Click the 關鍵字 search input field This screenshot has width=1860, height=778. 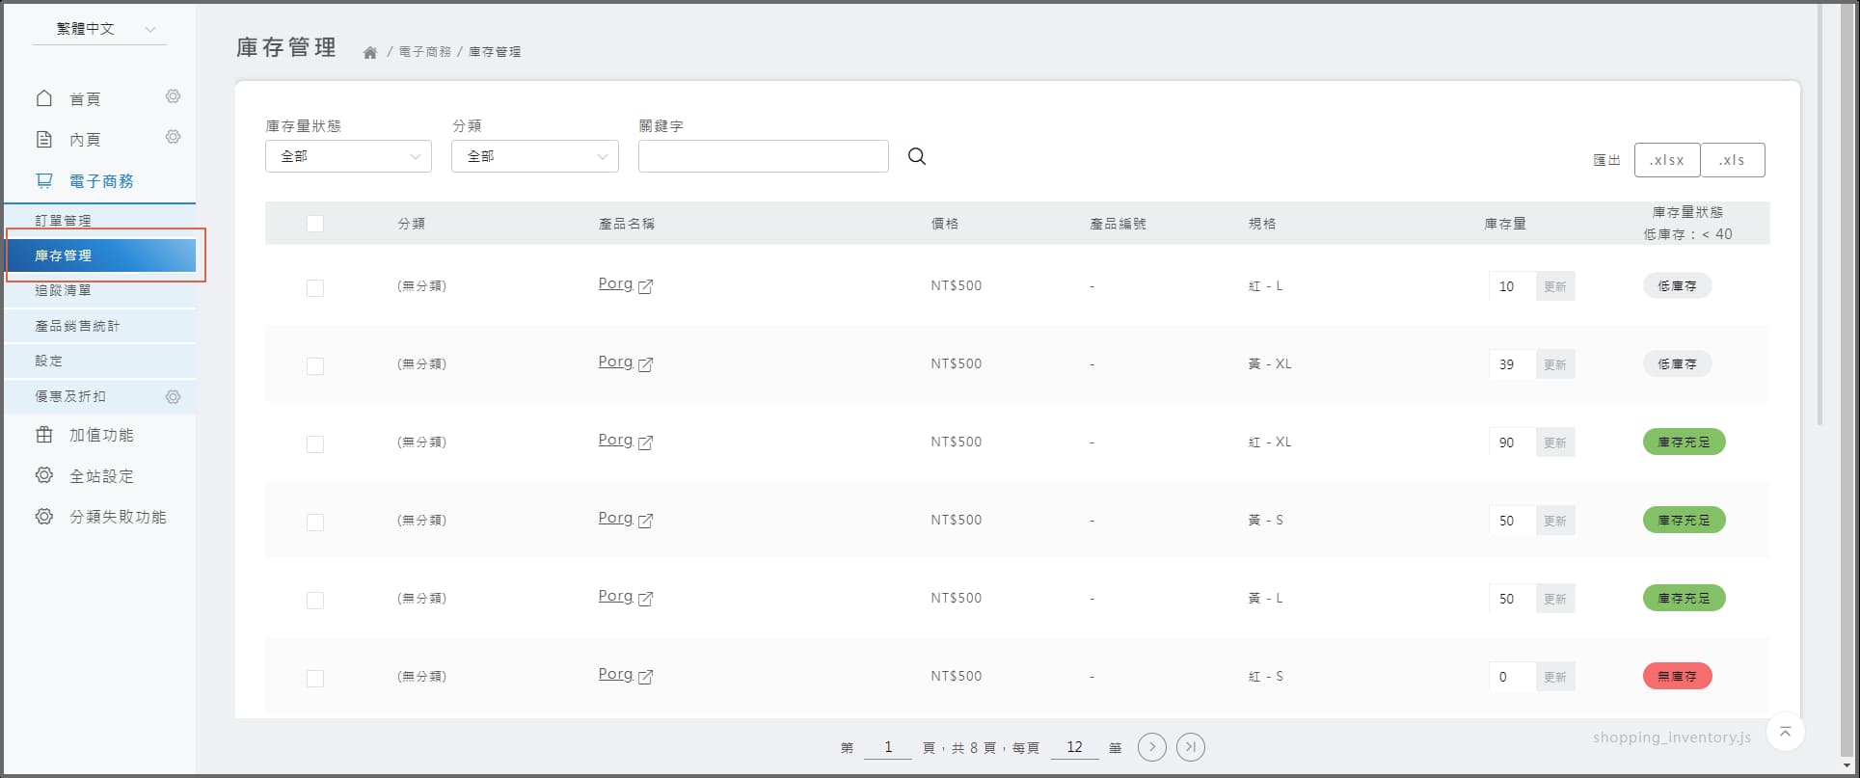(x=763, y=156)
